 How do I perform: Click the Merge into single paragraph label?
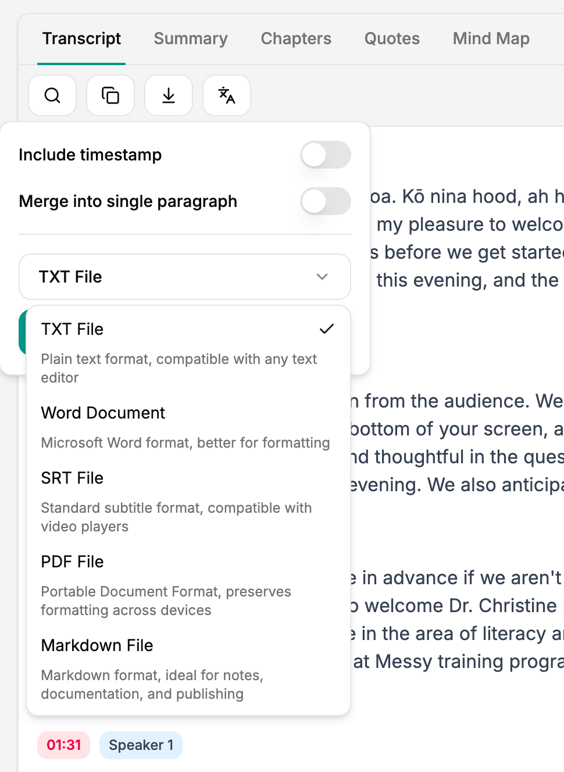(128, 201)
